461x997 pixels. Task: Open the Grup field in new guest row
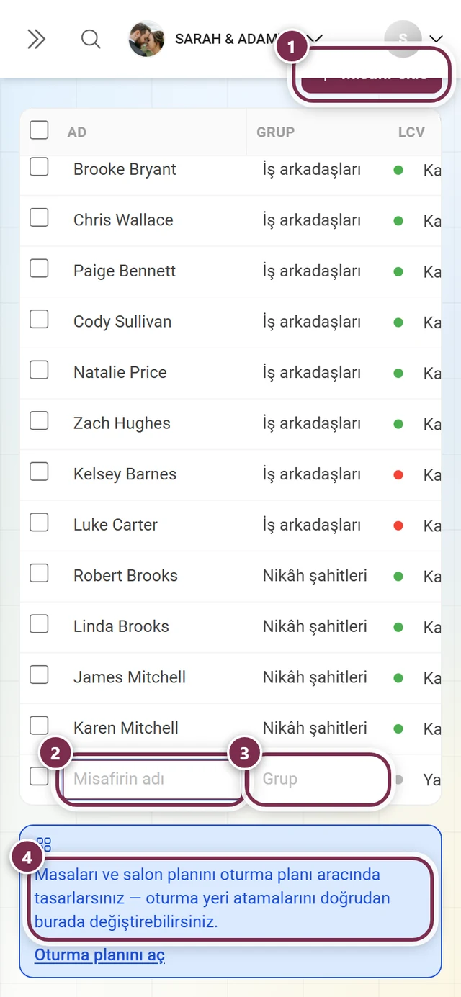point(318,779)
